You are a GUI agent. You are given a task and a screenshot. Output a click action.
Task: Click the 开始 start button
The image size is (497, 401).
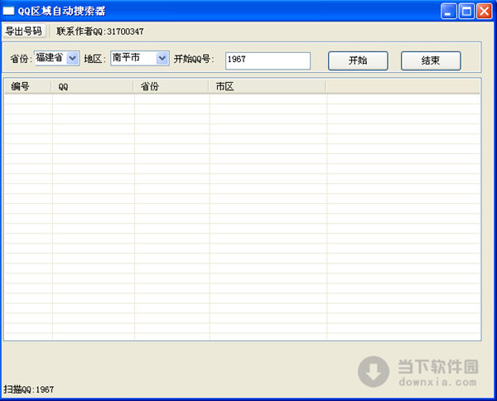[358, 60]
